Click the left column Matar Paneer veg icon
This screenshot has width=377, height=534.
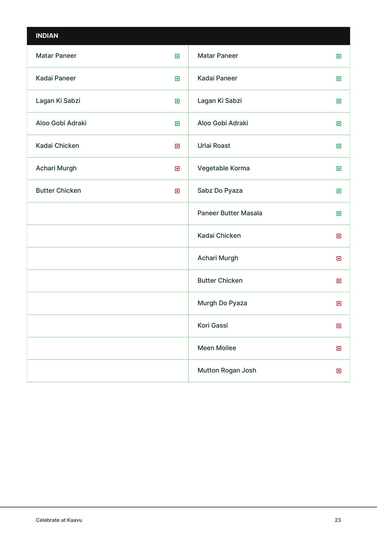coord(177,56)
